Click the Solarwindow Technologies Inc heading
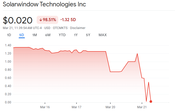 click(x=44, y=5)
